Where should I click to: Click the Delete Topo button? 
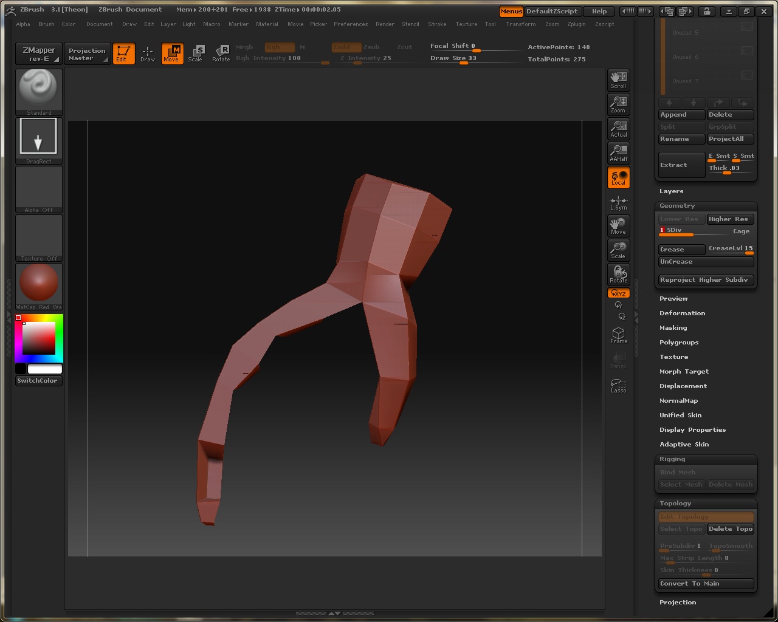(x=730, y=529)
